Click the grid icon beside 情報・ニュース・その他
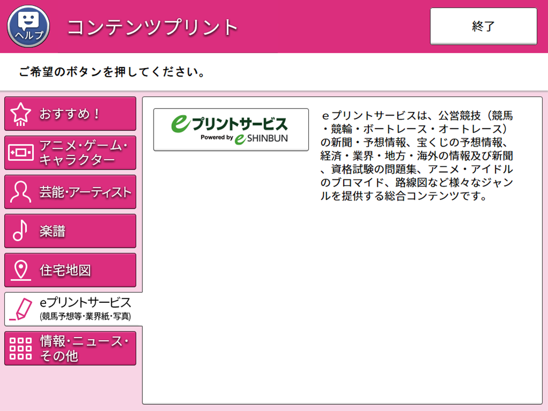 pyautogui.click(x=20, y=347)
